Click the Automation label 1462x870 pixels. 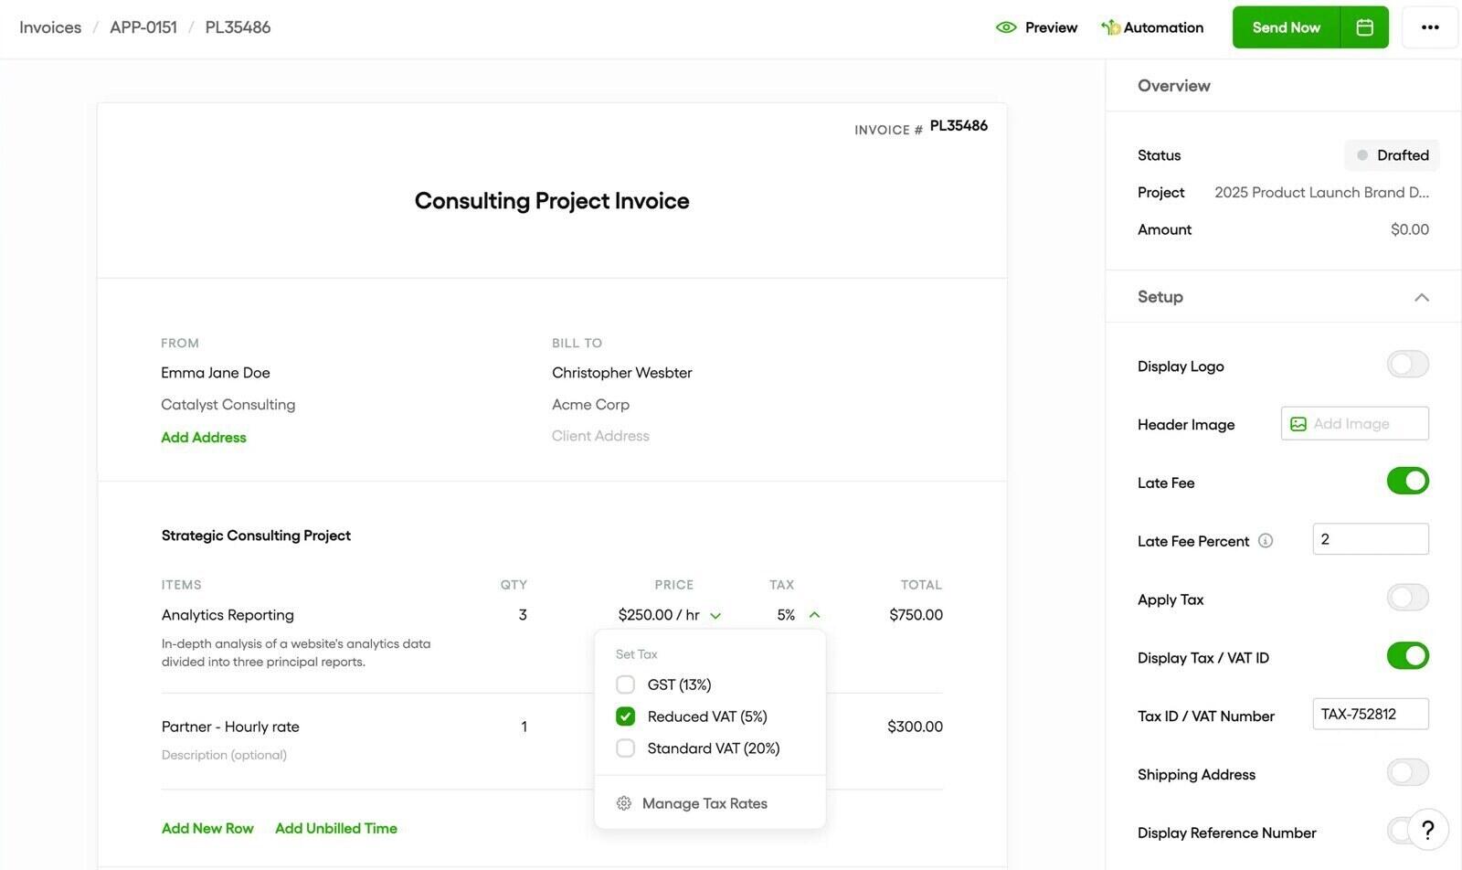pos(1163,27)
